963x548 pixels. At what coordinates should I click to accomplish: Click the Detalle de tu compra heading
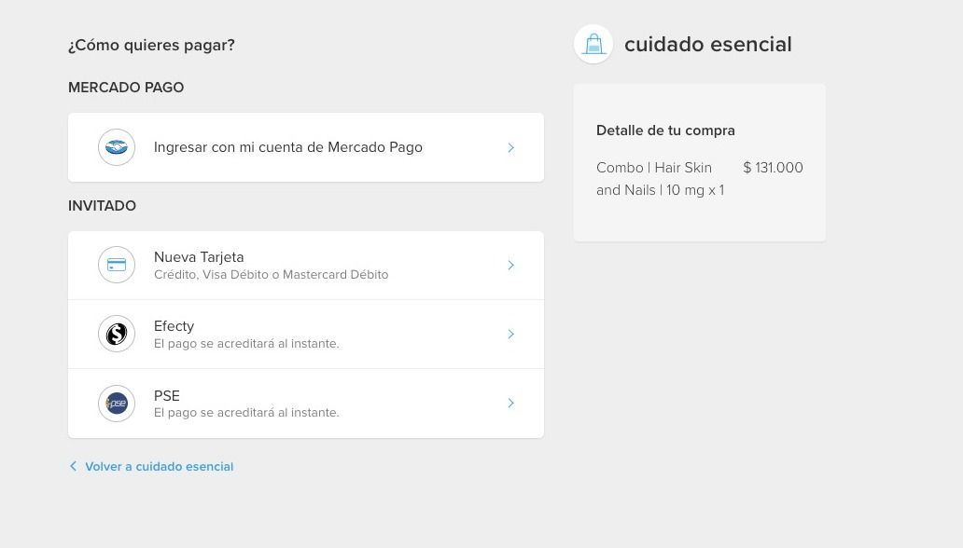point(665,130)
